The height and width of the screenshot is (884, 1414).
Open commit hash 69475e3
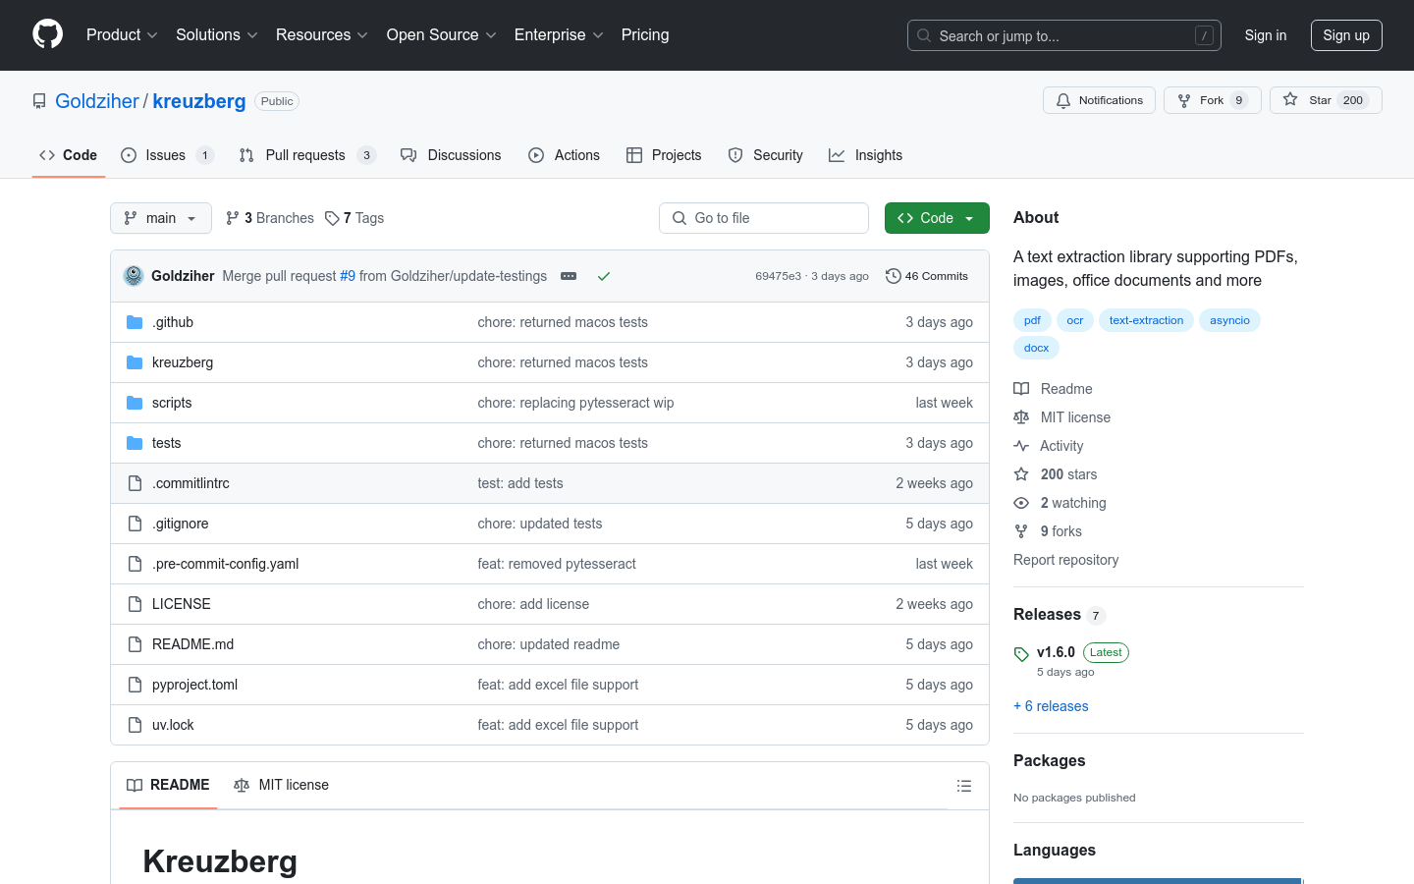click(778, 276)
